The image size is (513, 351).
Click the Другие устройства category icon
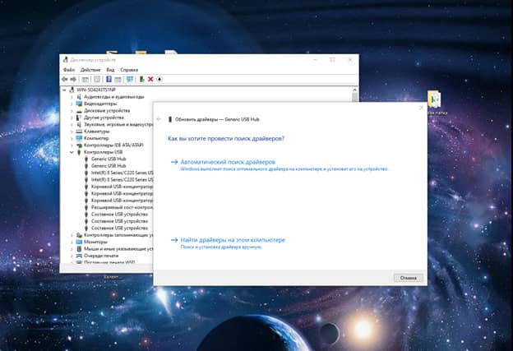click(x=79, y=118)
